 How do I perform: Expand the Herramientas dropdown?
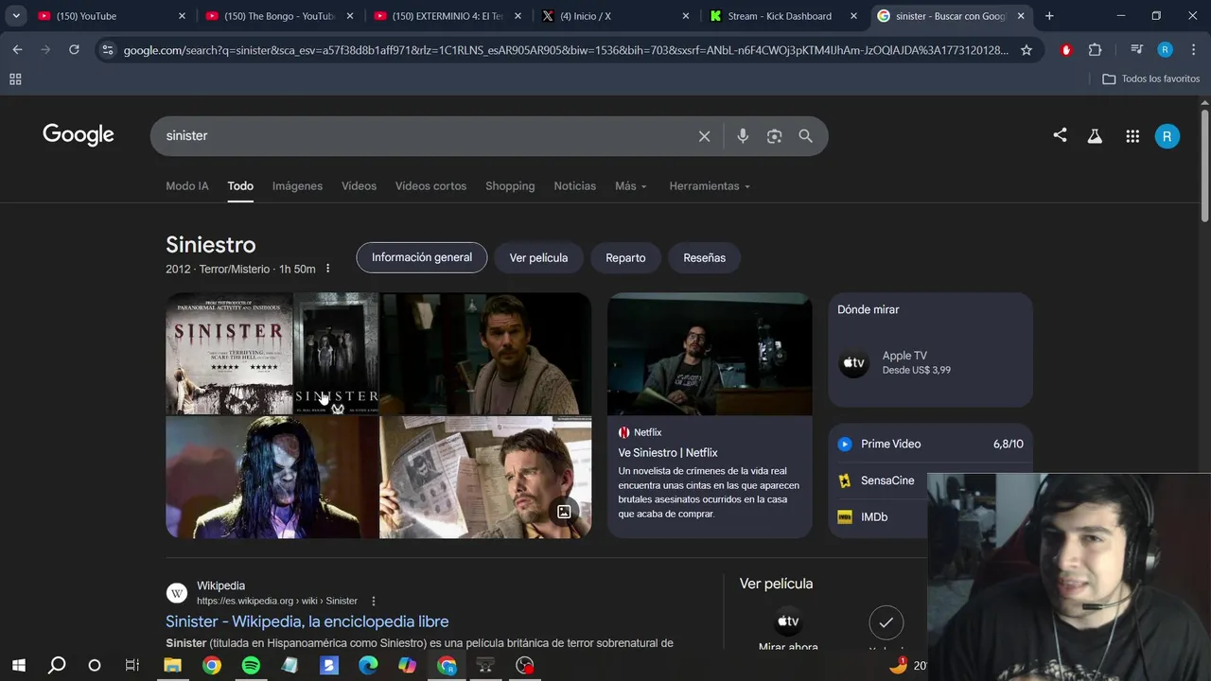coord(710,186)
